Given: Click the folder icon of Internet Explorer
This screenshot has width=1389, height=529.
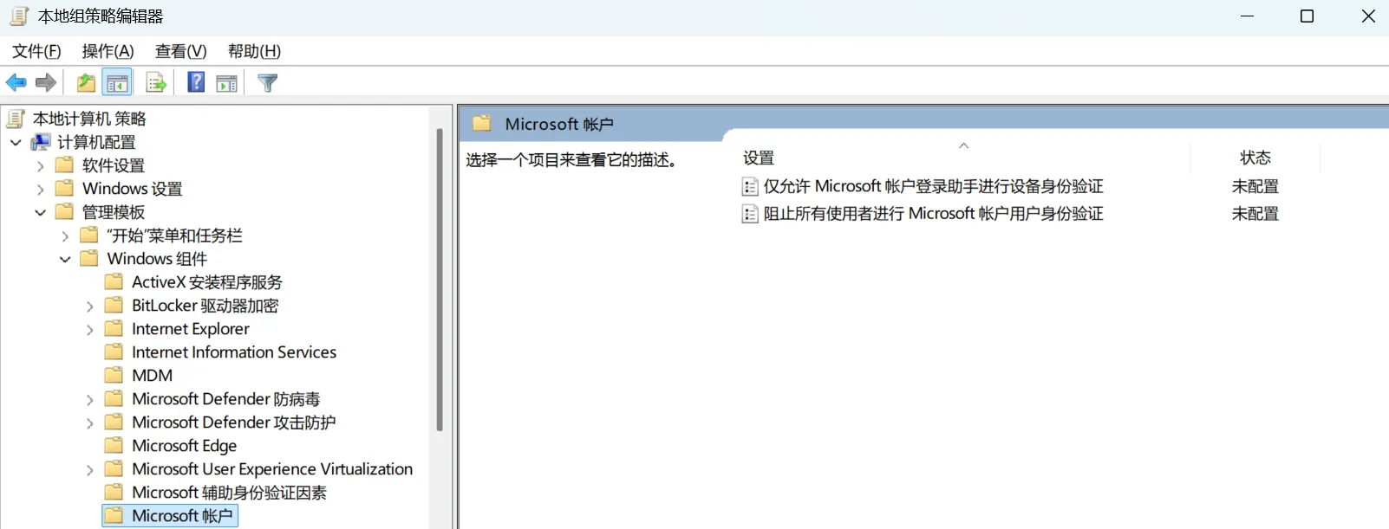Looking at the screenshot, I should click(114, 328).
